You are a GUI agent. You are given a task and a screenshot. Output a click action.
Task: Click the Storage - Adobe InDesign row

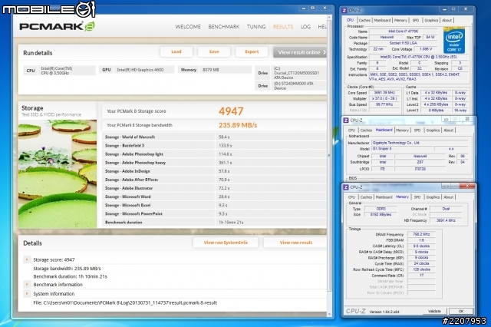click(214, 171)
